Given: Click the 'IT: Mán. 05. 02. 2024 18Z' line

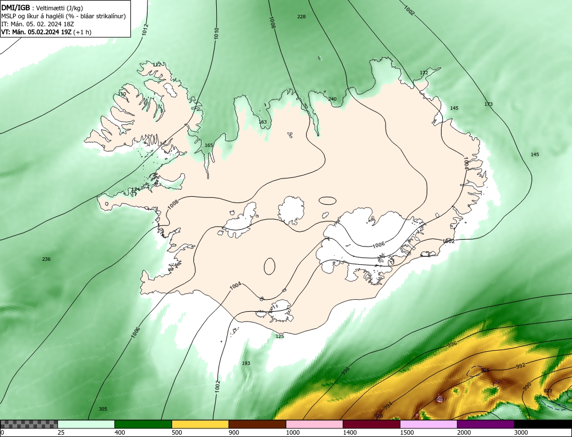Looking at the screenshot, I should pyautogui.click(x=38, y=24).
